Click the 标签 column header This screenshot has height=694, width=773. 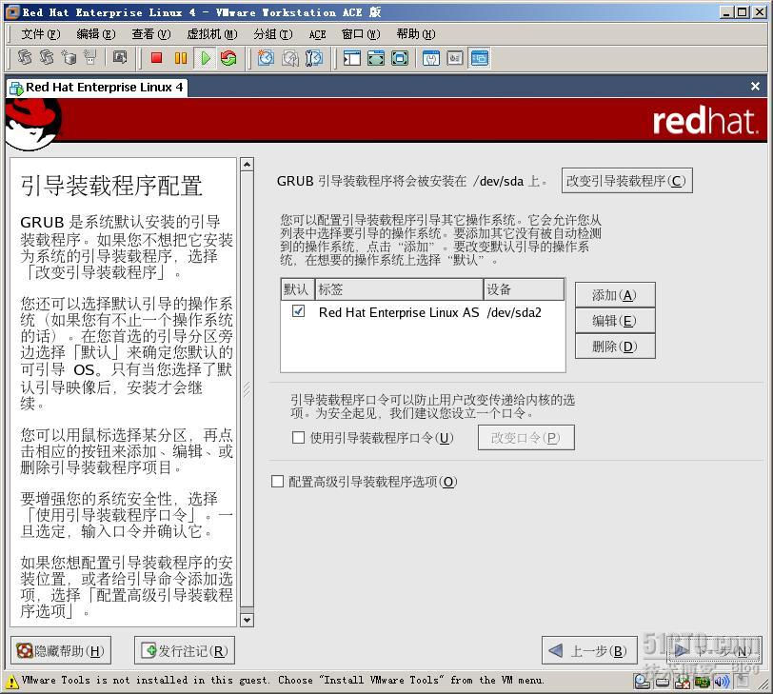tap(398, 289)
